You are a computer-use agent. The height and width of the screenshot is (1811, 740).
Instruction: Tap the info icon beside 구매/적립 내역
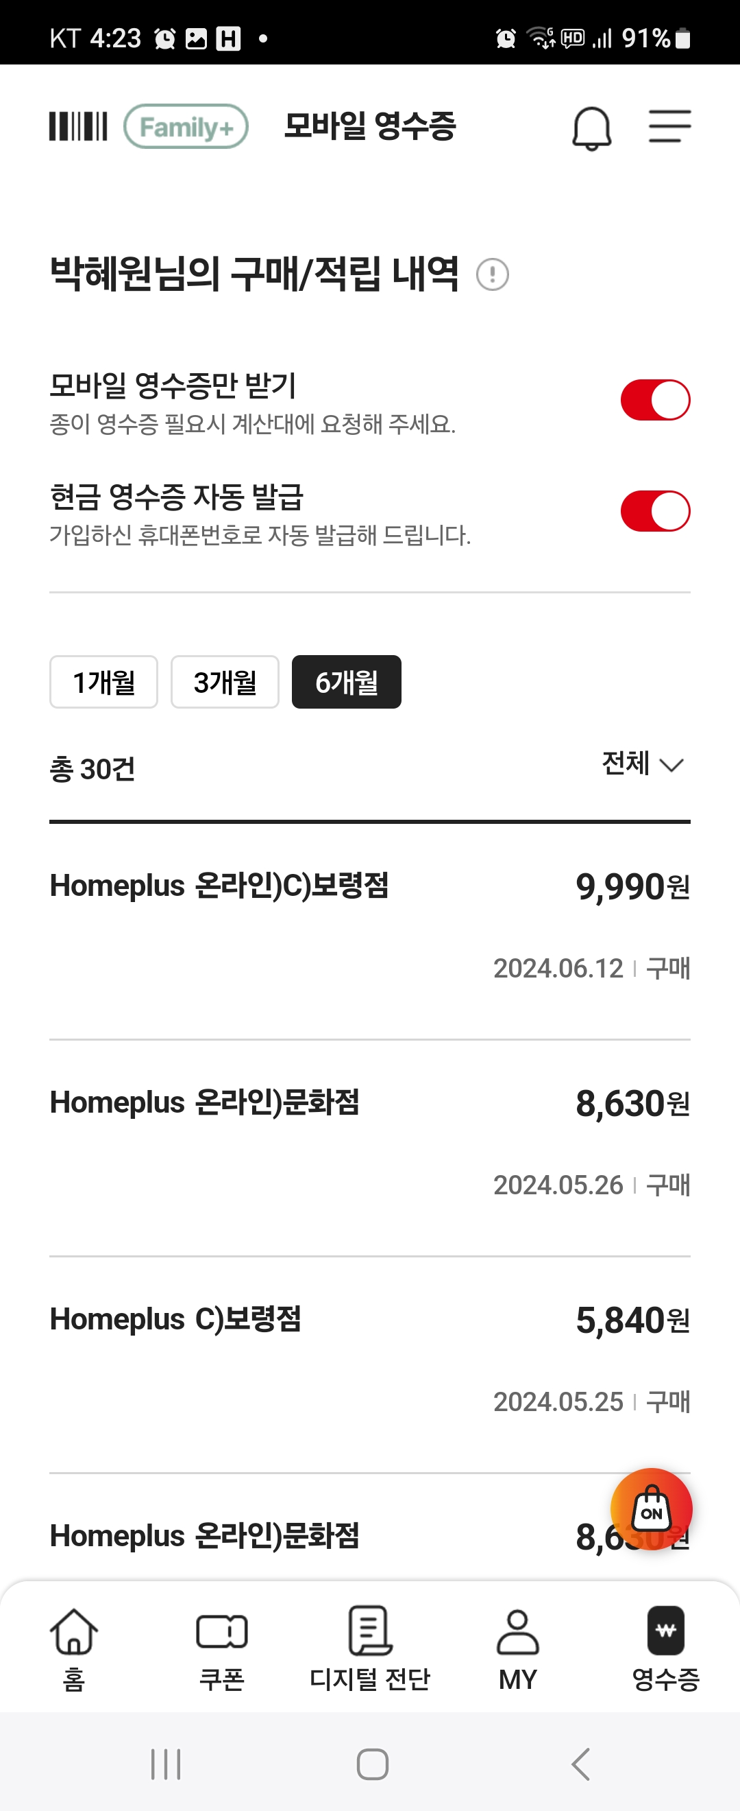point(492,274)
